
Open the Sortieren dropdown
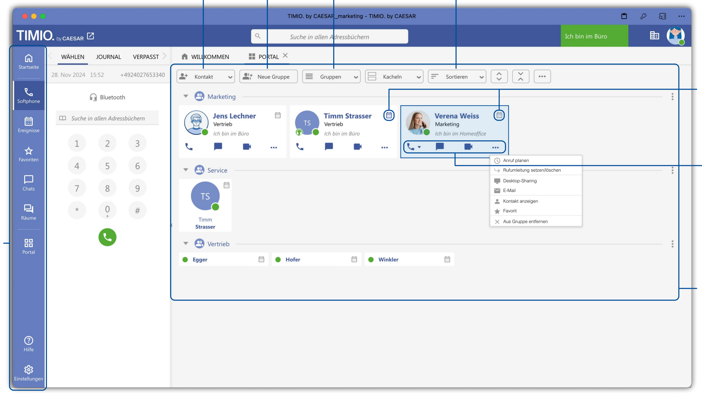[457, 77]
